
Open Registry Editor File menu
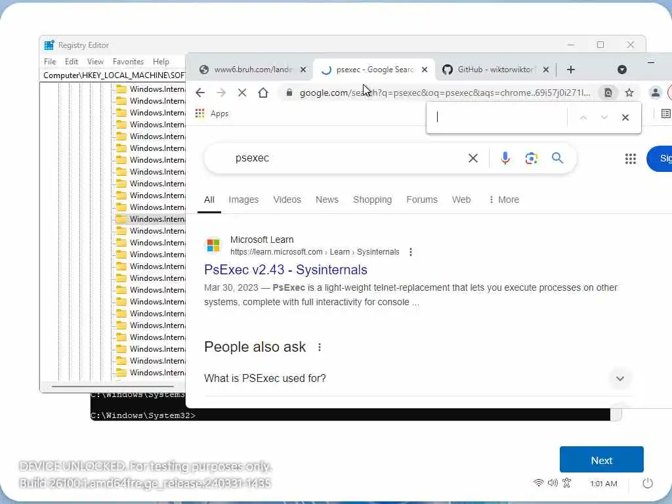point(50,62)
